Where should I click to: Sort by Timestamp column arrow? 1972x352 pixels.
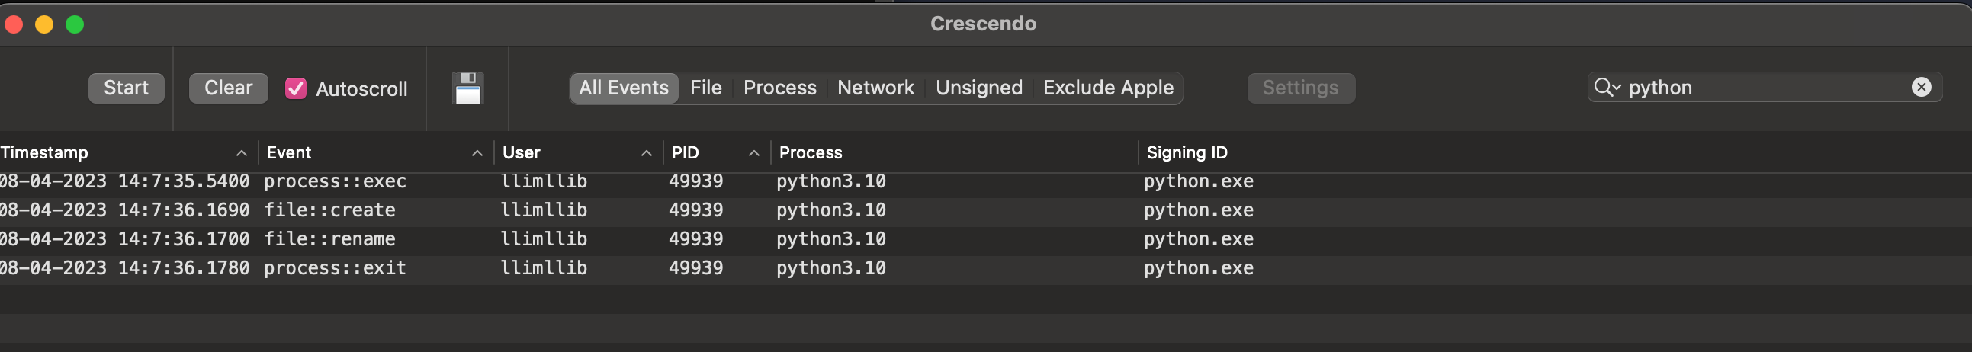point(241,153)
